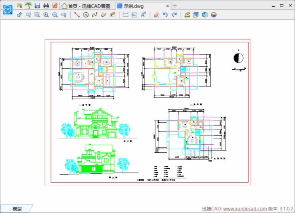The image size is (295, 213).
Task: Click the area measurement tool
Action: click(x=134, y=15)
